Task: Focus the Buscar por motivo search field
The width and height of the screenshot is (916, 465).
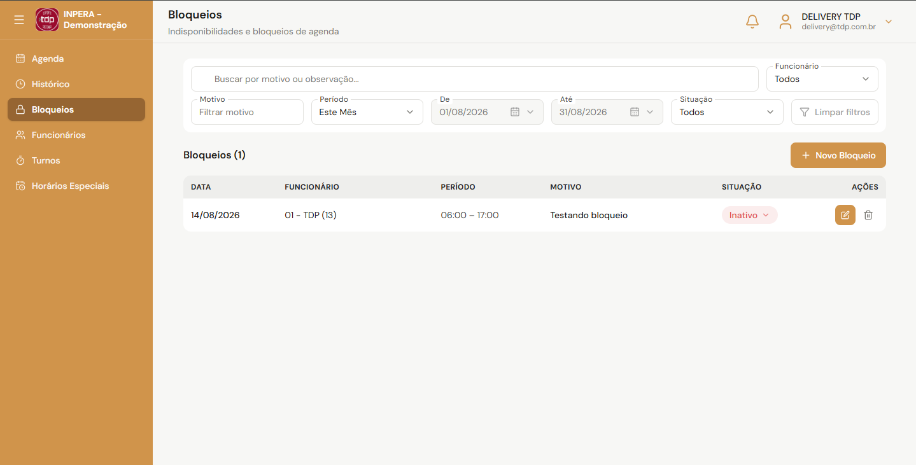Action: click(475, 79)
